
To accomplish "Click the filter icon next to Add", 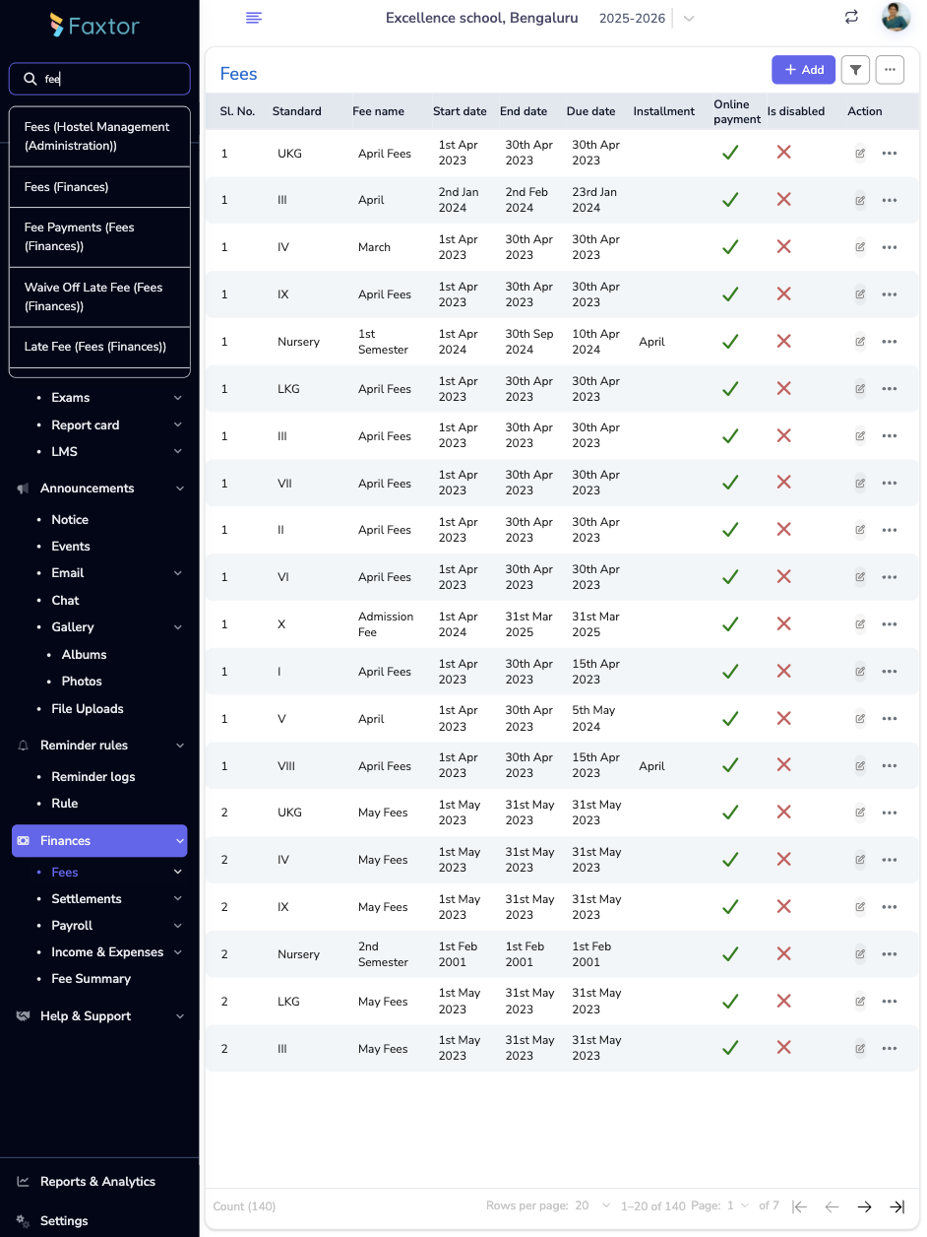I will [x=855, y=70].
